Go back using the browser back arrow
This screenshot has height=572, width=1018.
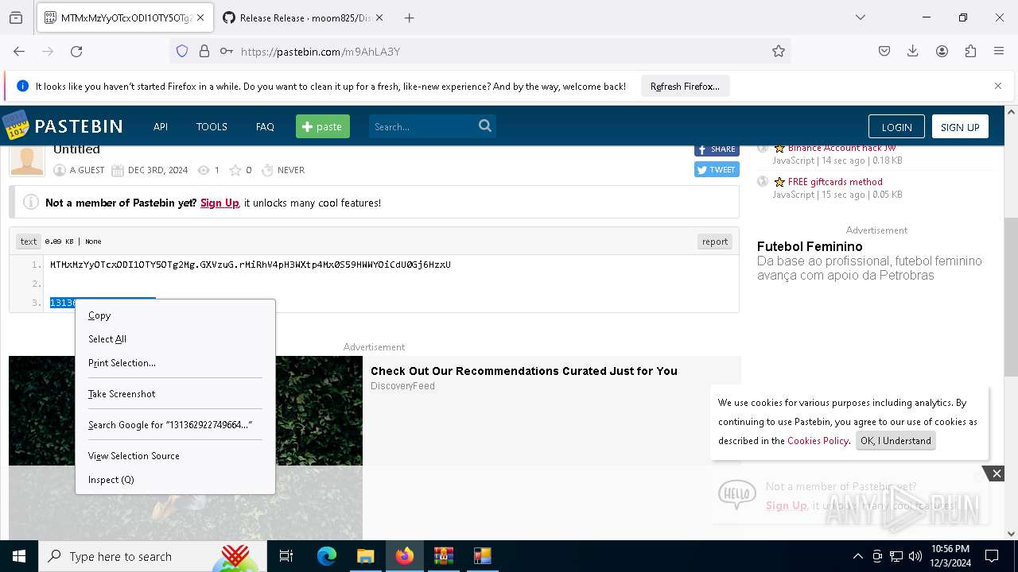click(19, 51)
